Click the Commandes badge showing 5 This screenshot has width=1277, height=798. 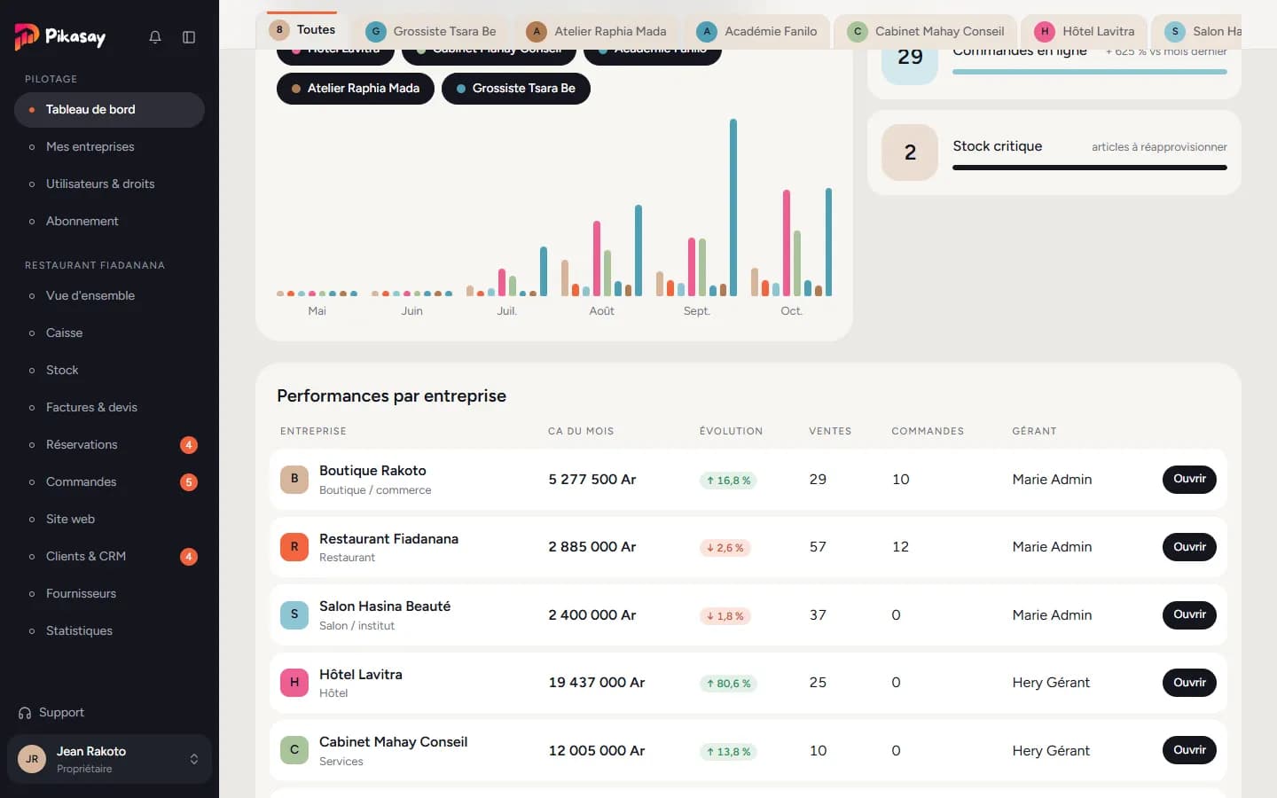[189, 482]
